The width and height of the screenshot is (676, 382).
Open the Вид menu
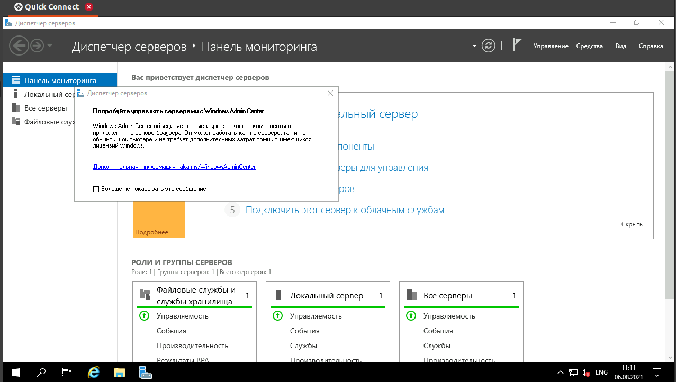point(621,46)
